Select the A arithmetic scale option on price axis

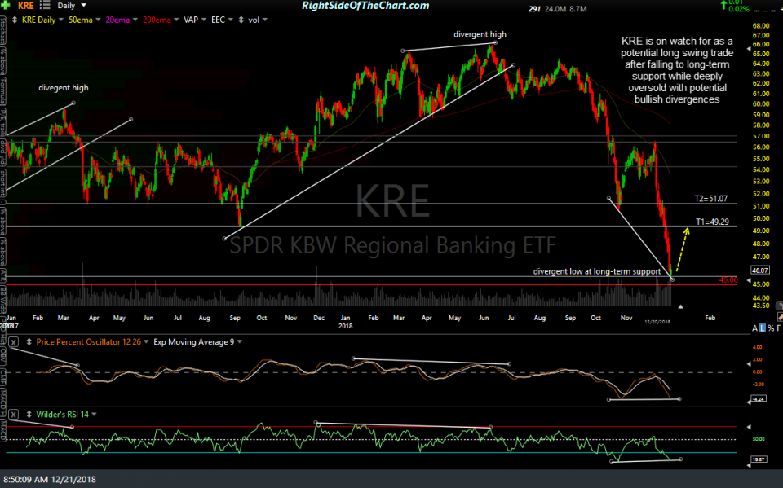click(754, 328)
